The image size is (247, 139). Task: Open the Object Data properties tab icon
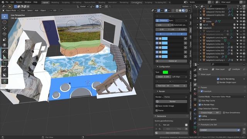(195, 127)
